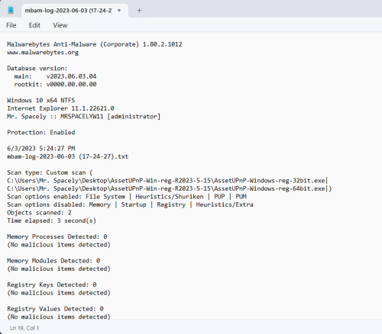The width and height of the screenshot is (382, 334).
Task: Click the www.malwarebytes.org line
Action: (x=43, y=53)
